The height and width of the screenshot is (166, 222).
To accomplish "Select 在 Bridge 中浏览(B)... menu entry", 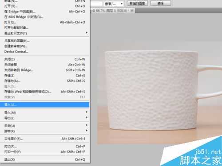I will click(x=44, y=12).
